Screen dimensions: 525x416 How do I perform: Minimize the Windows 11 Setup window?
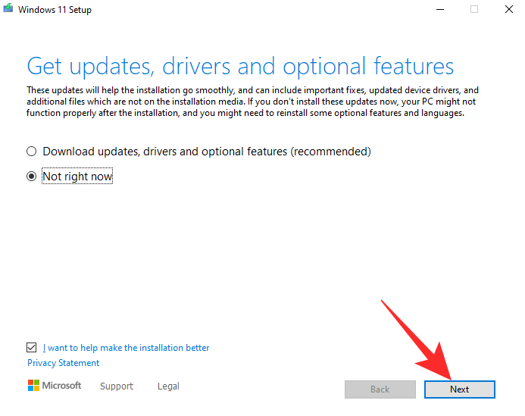click(440, 9)
